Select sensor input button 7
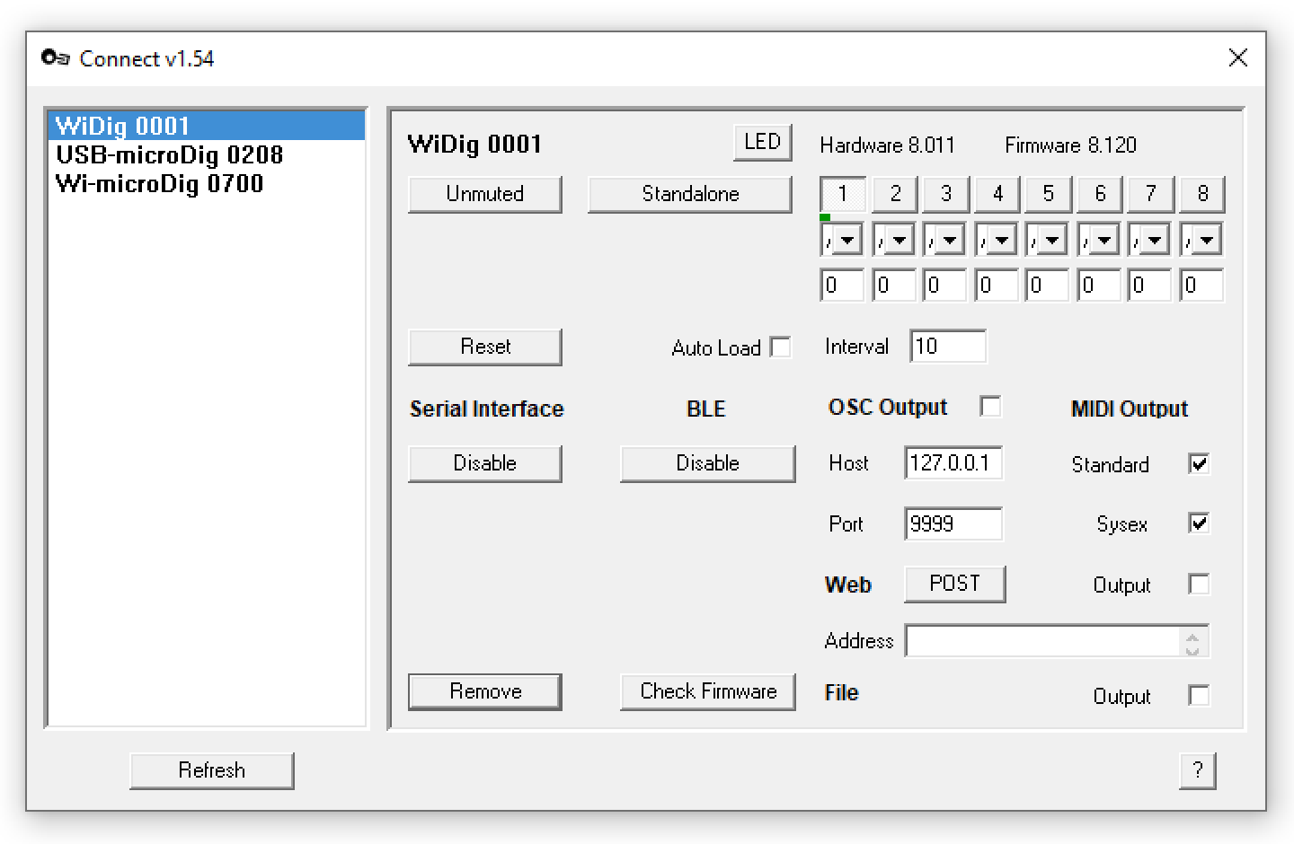The image size is (1294, 844). [1150, 194]
